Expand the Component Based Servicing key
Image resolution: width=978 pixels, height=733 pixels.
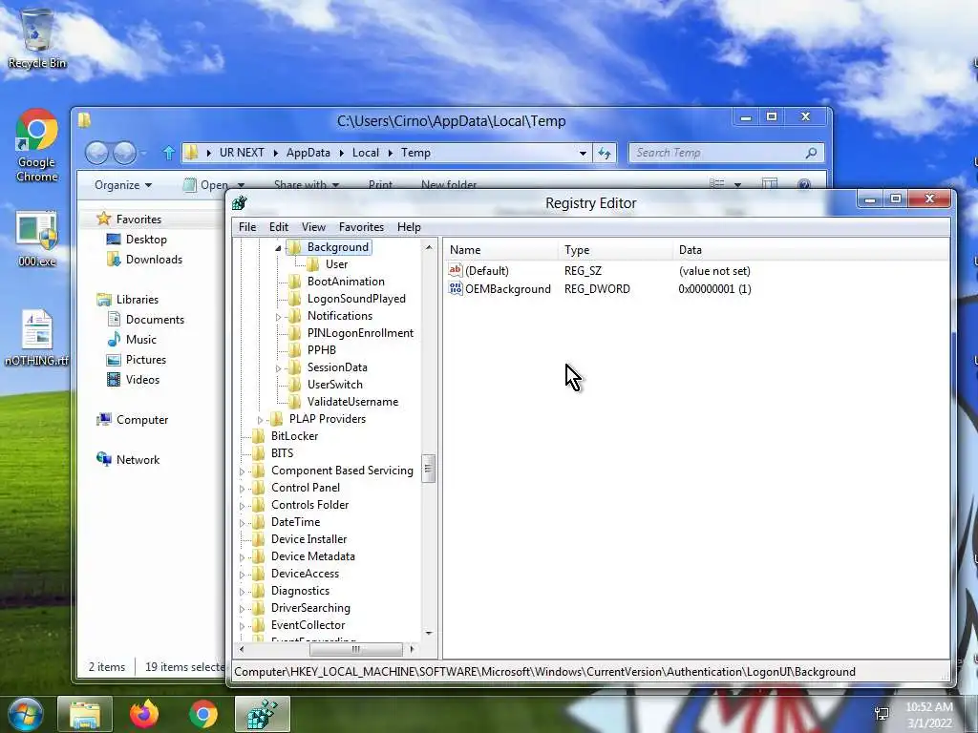click(x=242, y=471)
